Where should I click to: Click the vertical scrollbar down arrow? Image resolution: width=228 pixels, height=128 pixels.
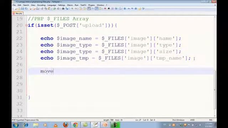[x=215, y=116]
